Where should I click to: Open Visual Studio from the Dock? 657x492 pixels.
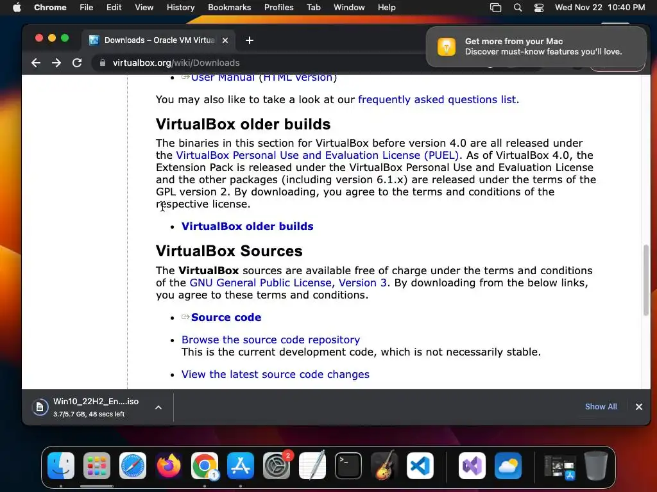(472, 466)
